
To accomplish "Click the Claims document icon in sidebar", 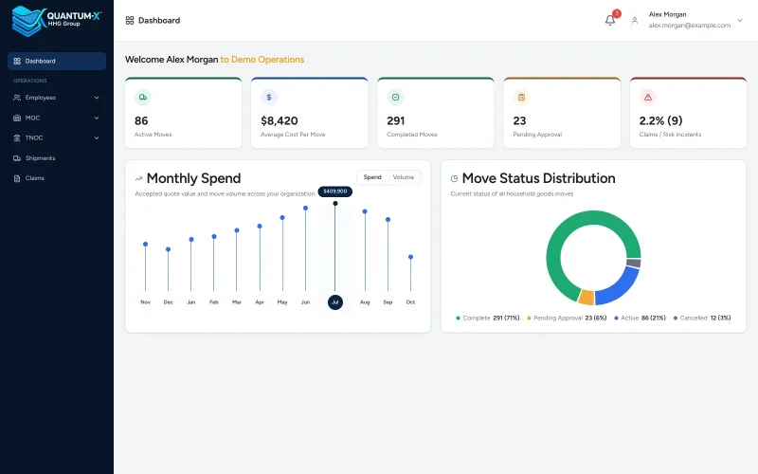I will pos(17,178).
